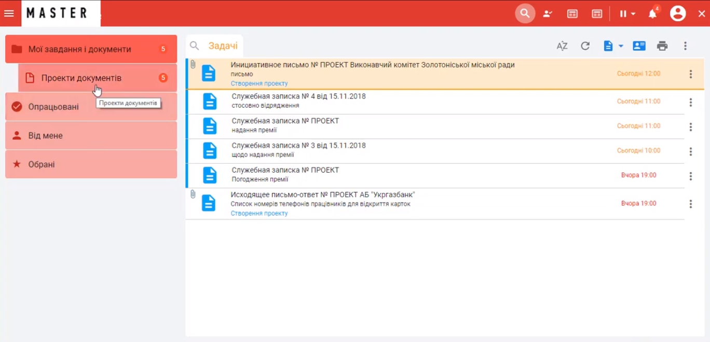Expand the arrow next to pause icon
This screenshot has height=342, width=710.
[x=633, y=14]
